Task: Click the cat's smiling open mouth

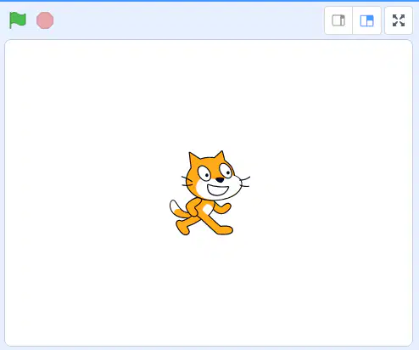Action: click(x=218, y=190)
